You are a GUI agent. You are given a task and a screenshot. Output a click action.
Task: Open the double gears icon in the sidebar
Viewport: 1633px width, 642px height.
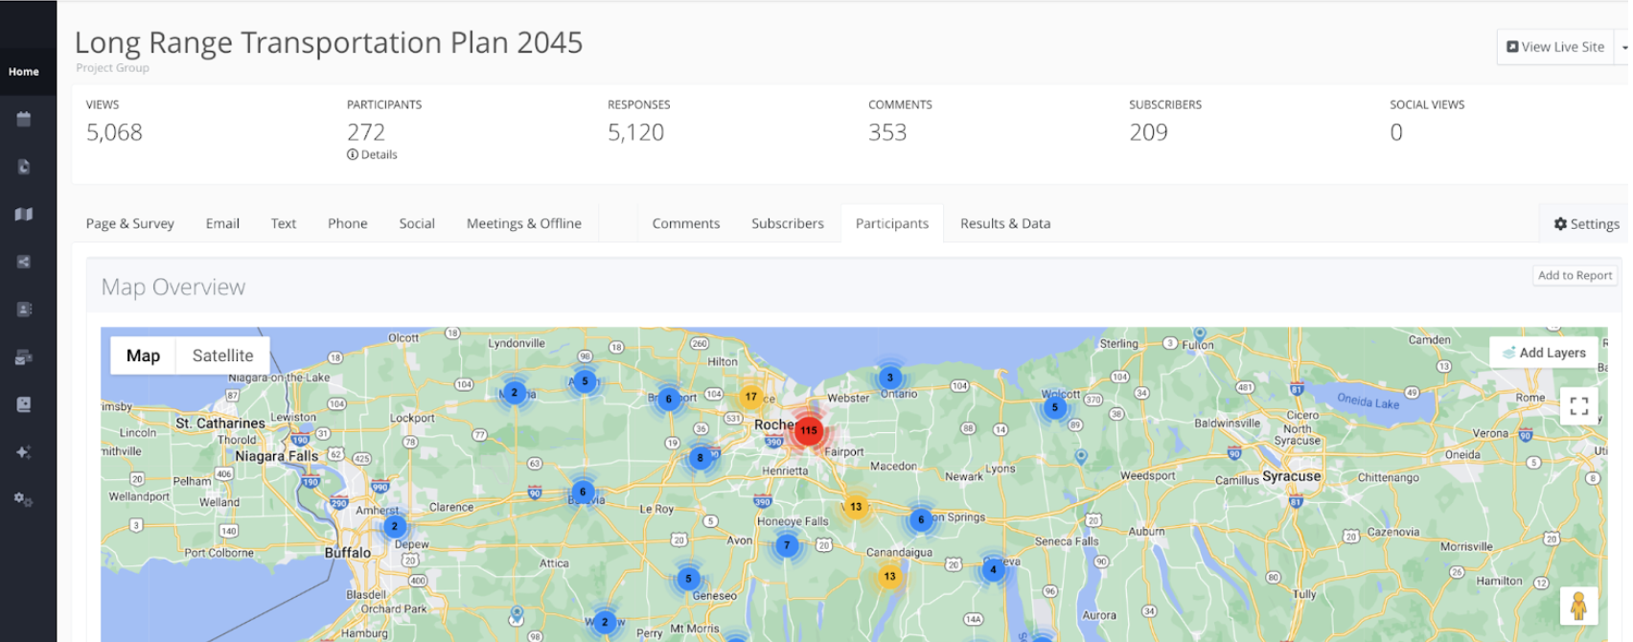(x=24, y=499)
